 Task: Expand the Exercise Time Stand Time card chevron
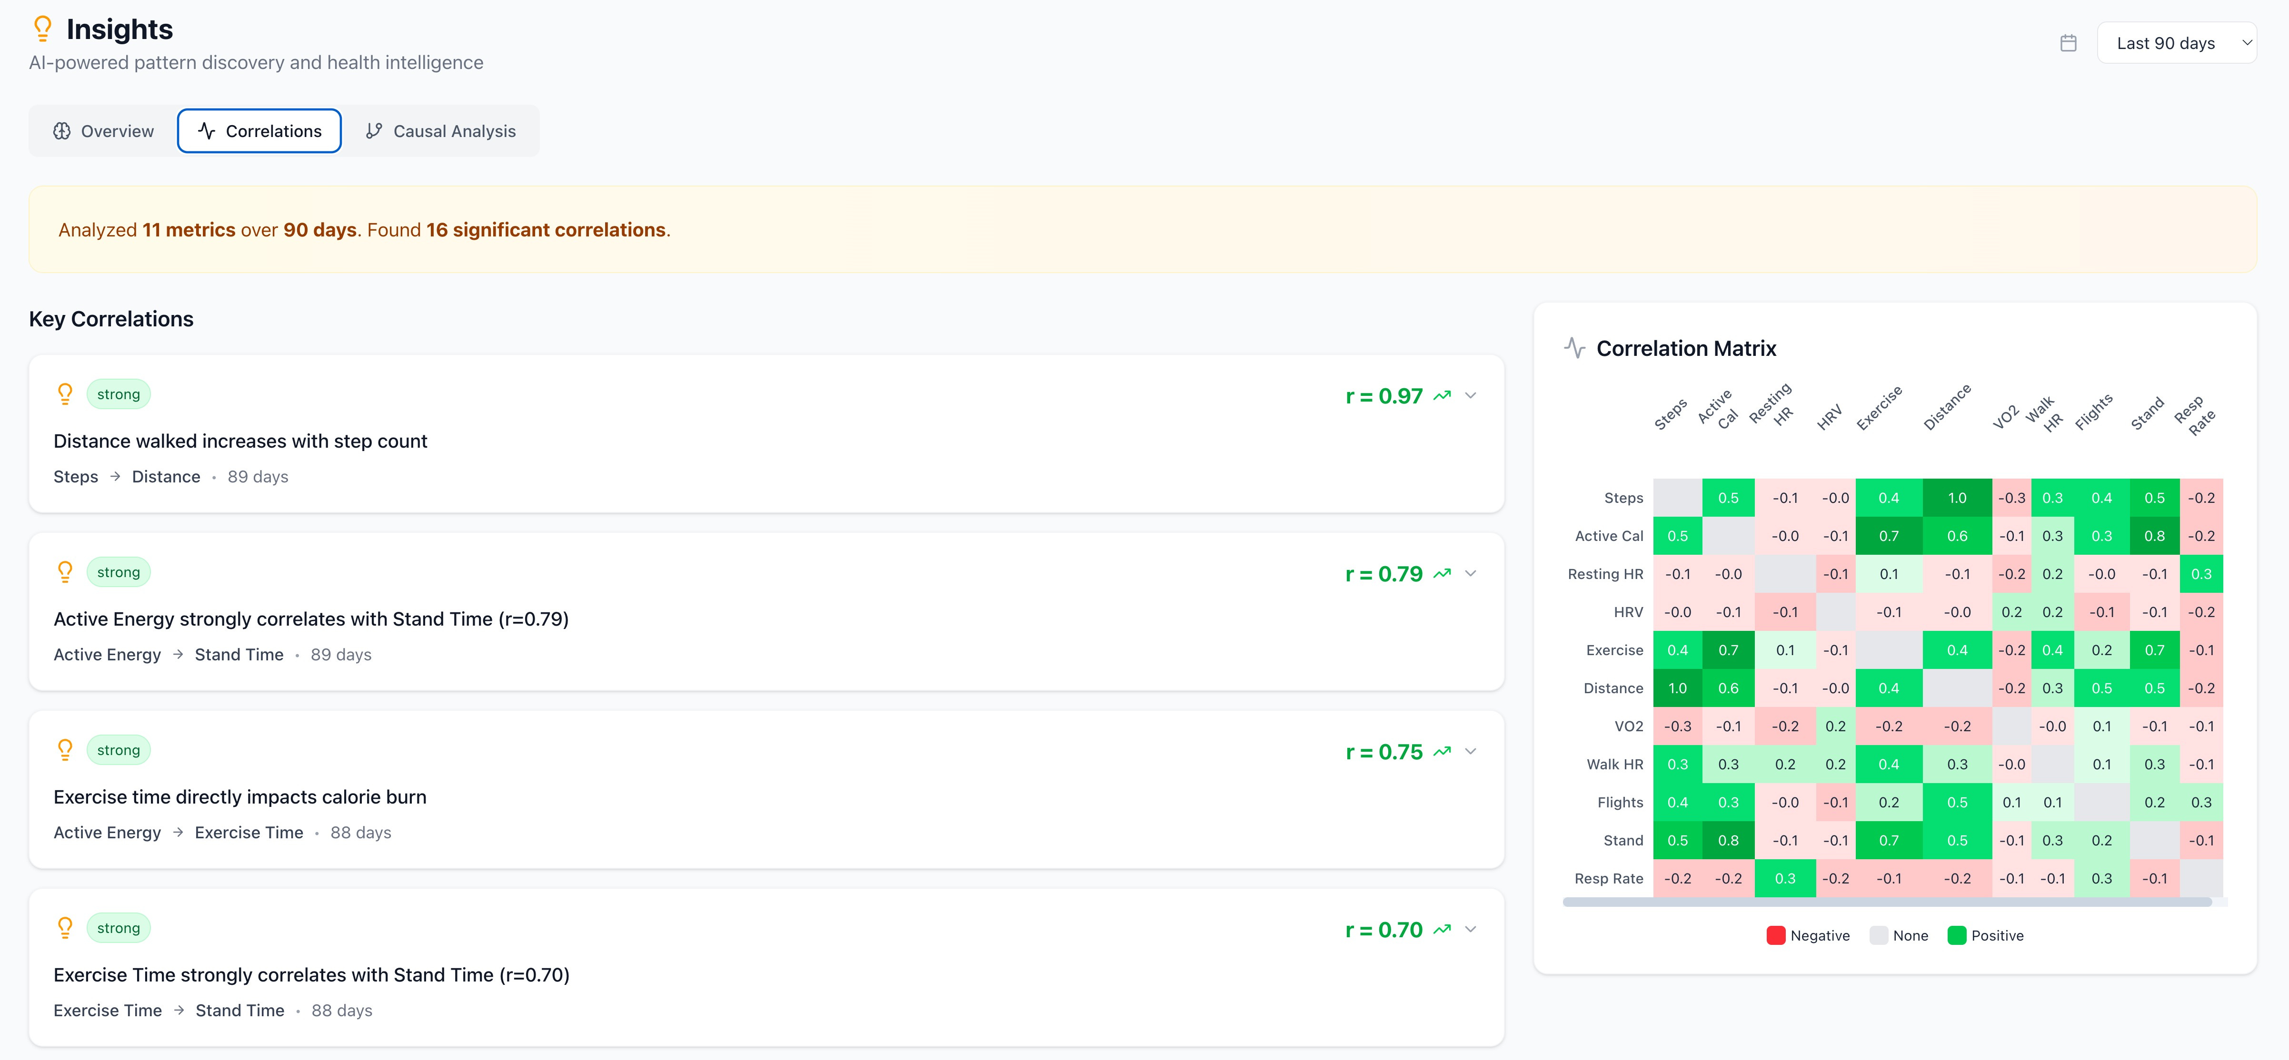(1471, 931)
